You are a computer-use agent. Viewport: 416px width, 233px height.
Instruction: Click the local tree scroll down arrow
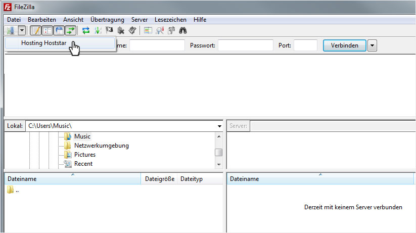[219, 165]
